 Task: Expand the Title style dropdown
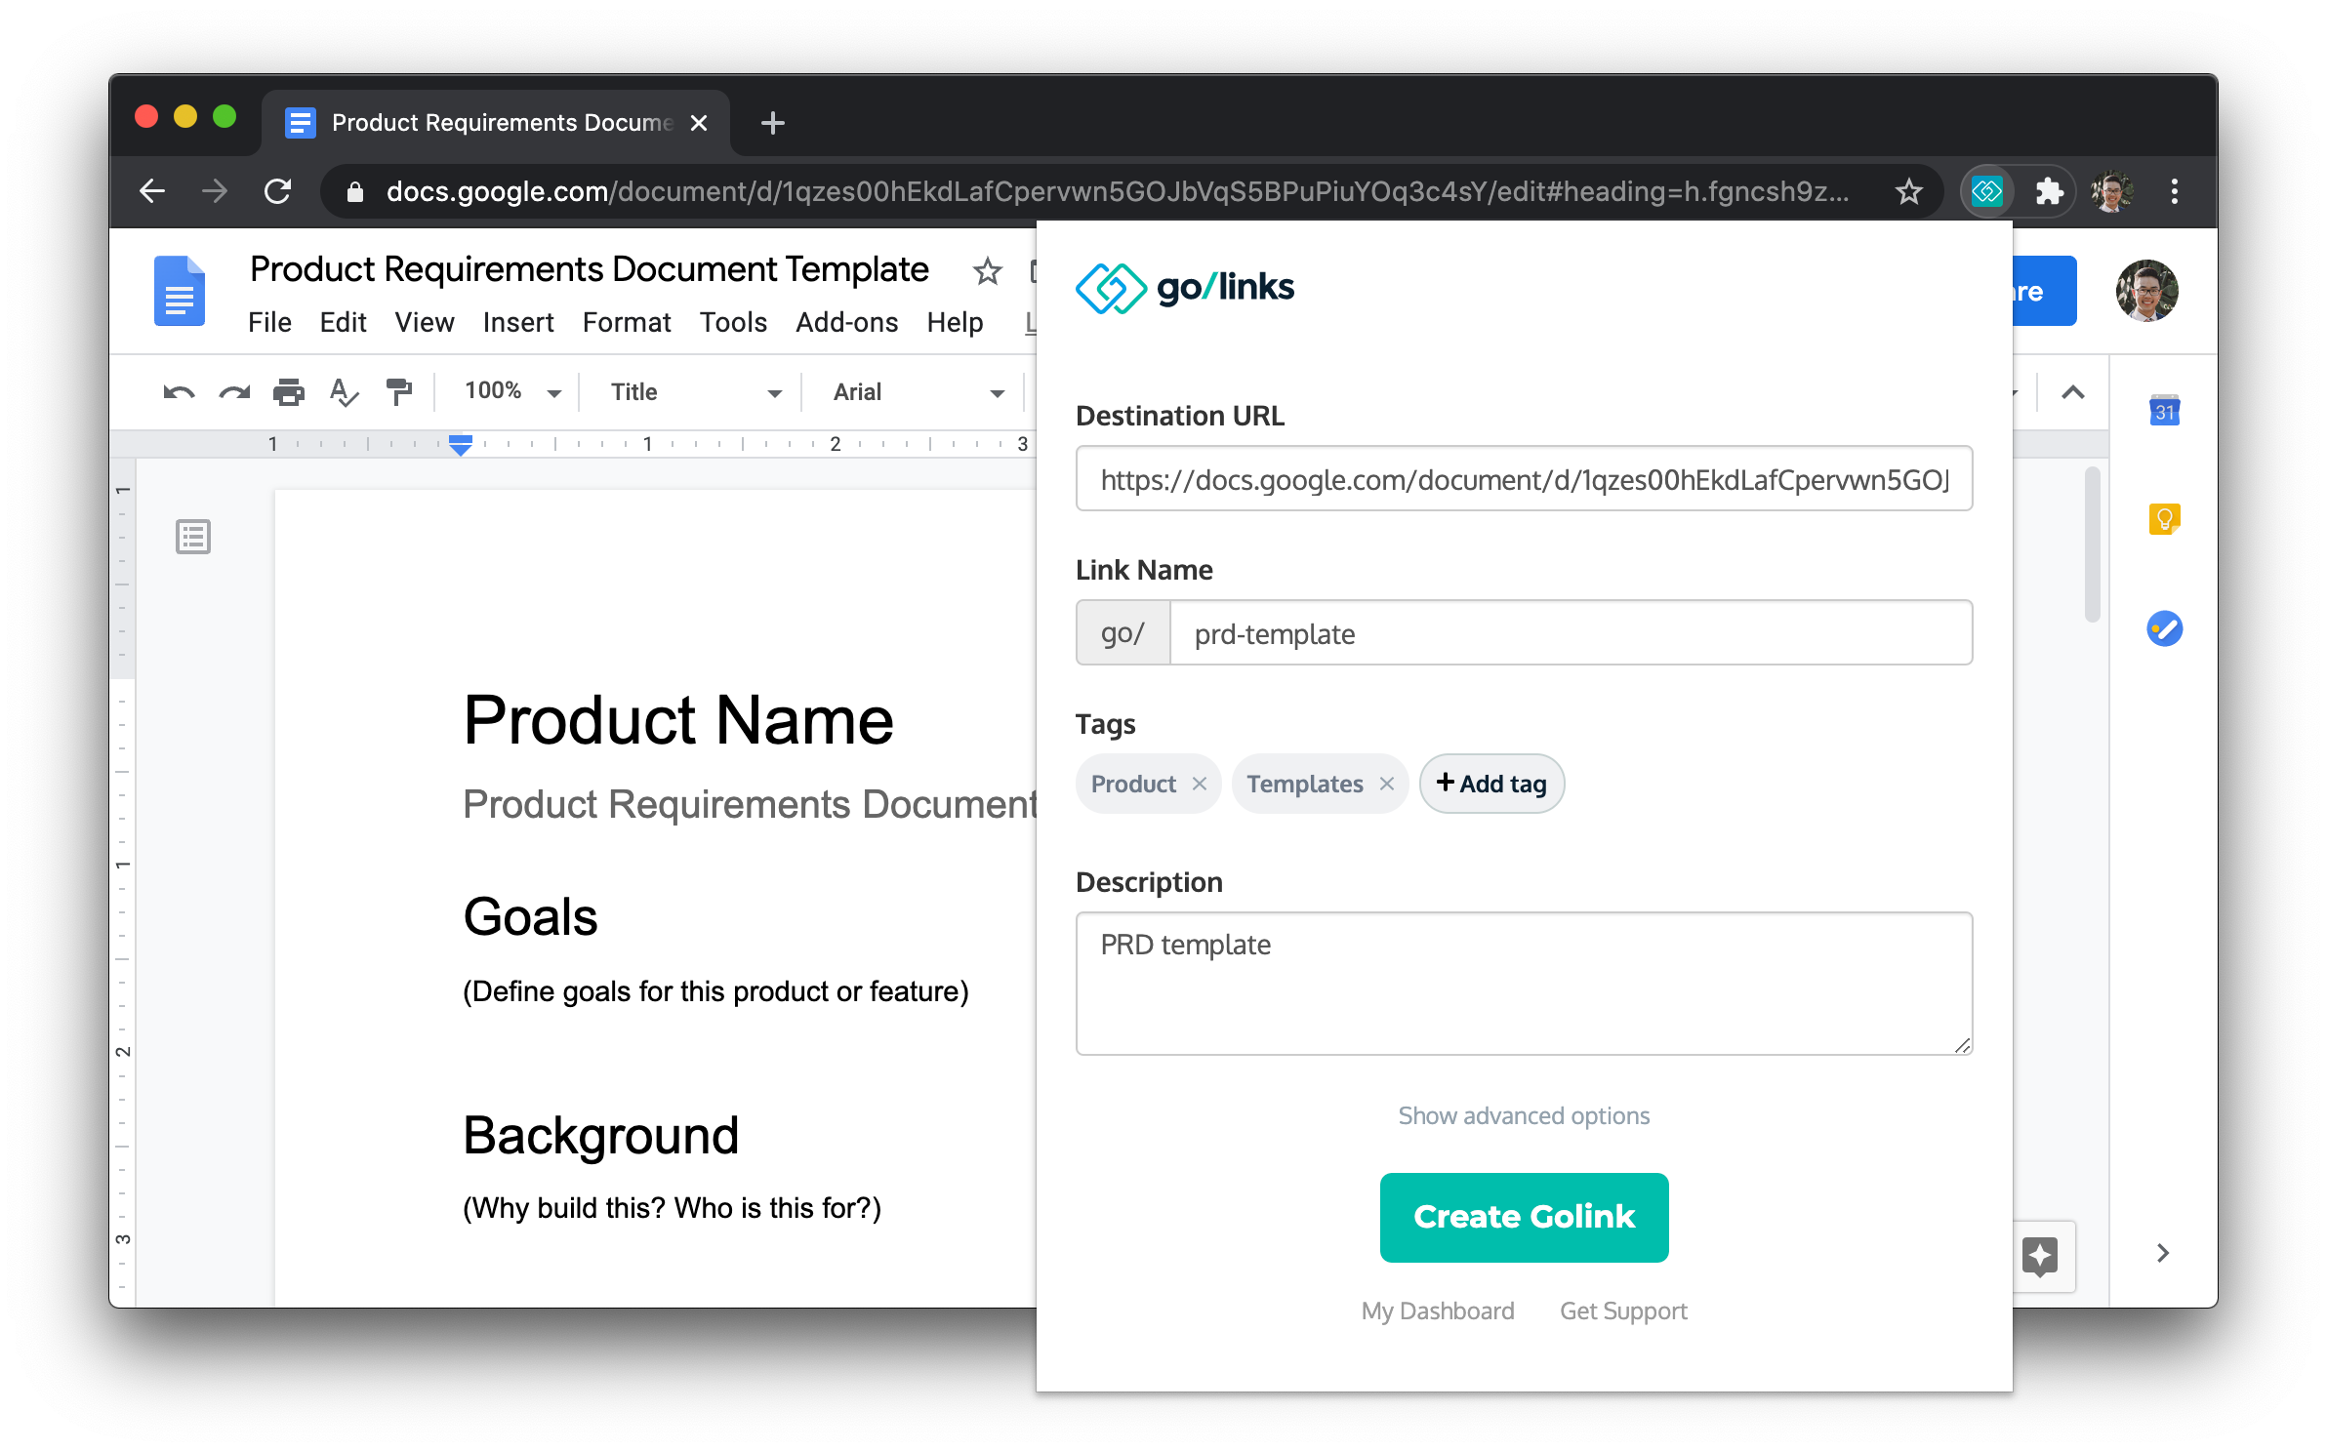coord(695,392)
